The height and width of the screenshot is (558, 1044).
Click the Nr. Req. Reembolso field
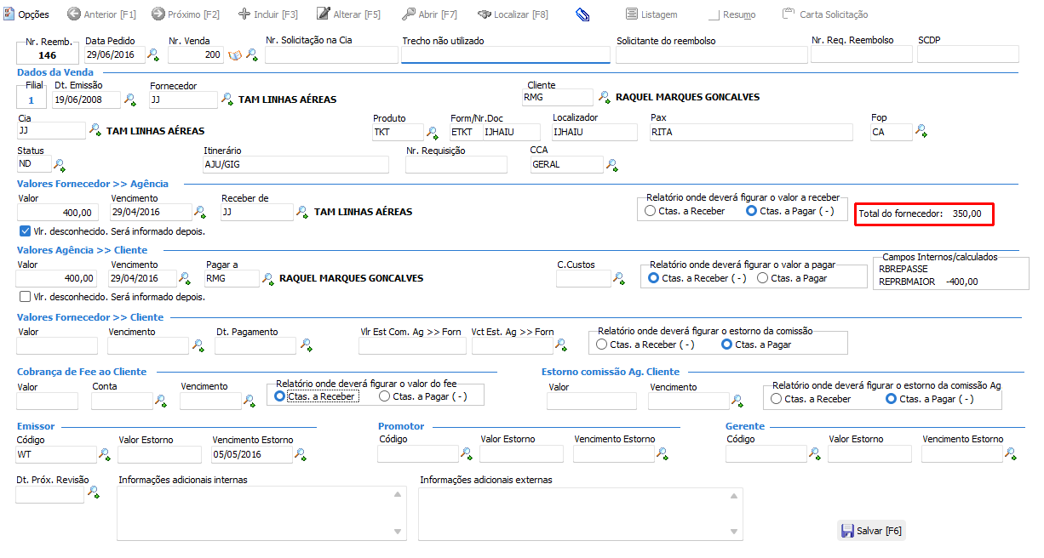862,54
